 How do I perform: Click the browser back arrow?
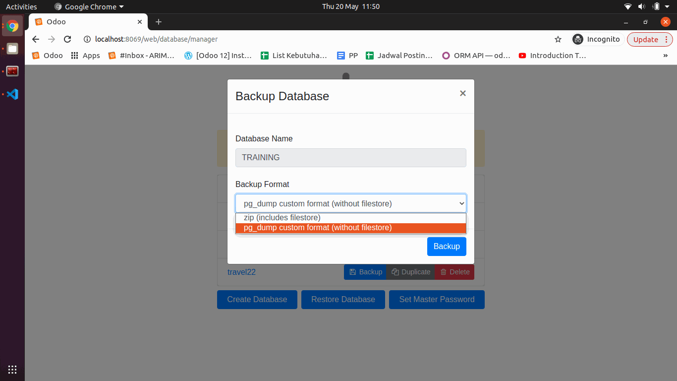click(x=35, y=39)
